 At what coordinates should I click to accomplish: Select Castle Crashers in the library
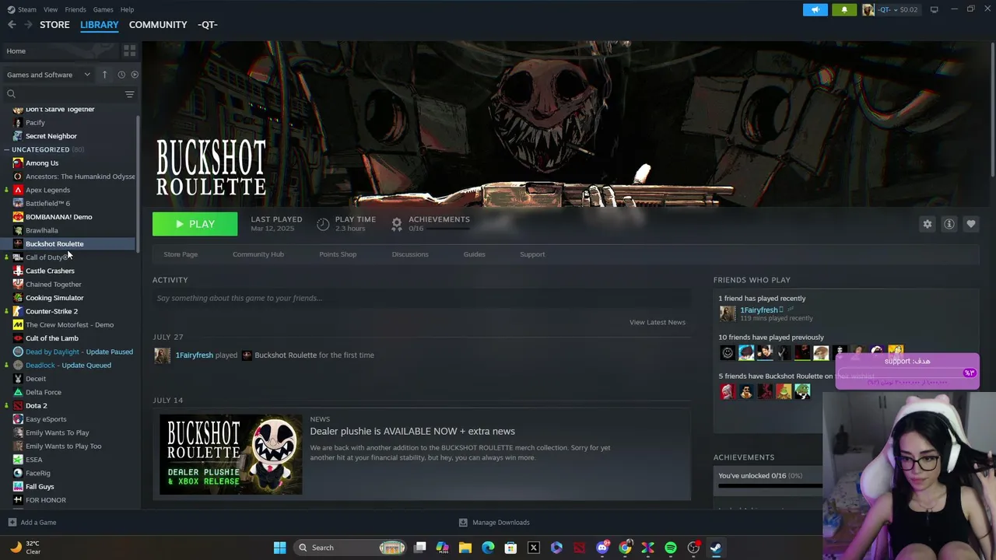pos(50,271)
